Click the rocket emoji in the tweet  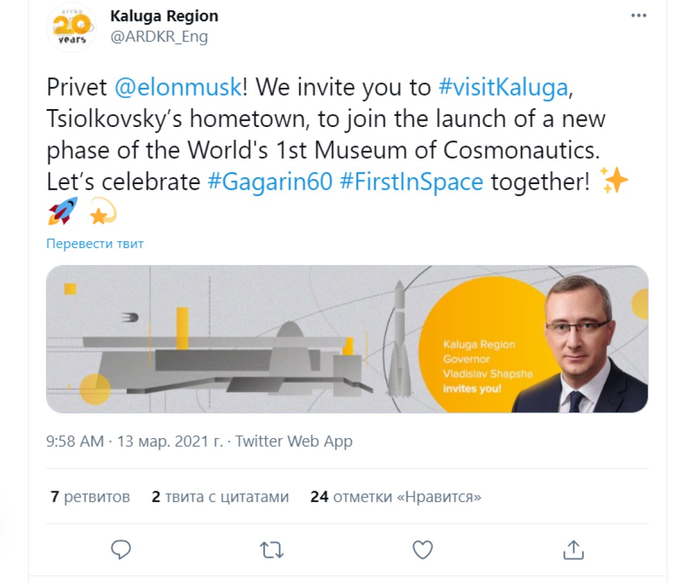(63, 211)
